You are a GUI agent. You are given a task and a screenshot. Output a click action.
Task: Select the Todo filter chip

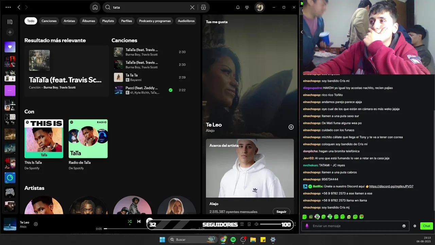point(31,21)
